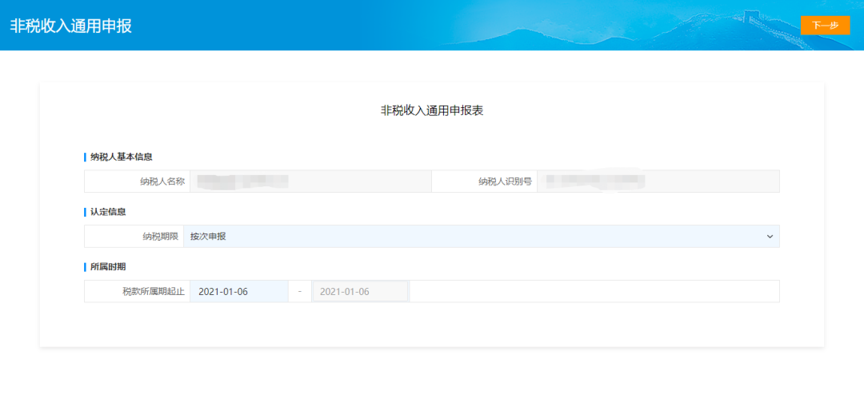Open the 纳税期限 dropdown showing 按次申报

(481, 237)
